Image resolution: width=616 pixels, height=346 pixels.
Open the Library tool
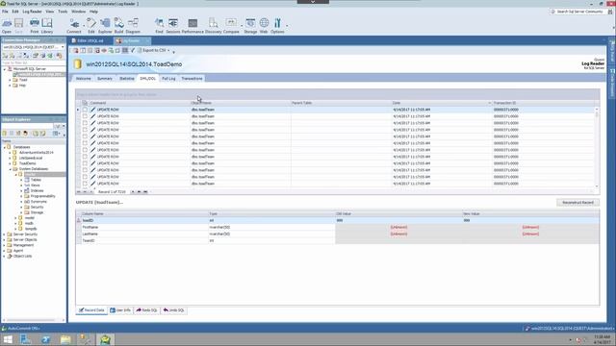click(x=47, y=26)
